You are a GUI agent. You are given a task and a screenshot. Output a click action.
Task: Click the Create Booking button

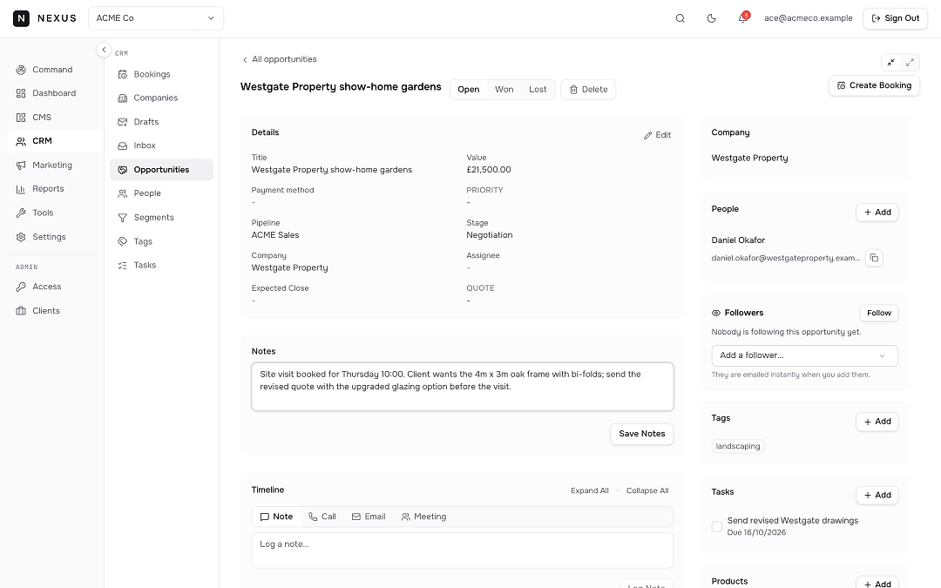coord(874,85)
